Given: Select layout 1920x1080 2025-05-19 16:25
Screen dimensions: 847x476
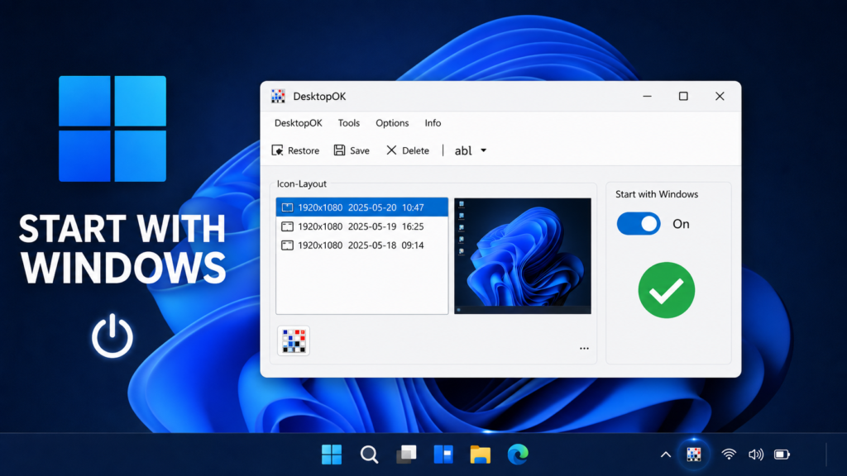Looking at the screenshot, I should click(362, 226).
